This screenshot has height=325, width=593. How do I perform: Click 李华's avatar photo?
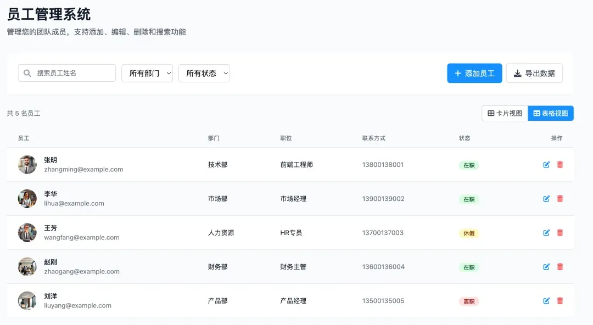tap(27, 199)
